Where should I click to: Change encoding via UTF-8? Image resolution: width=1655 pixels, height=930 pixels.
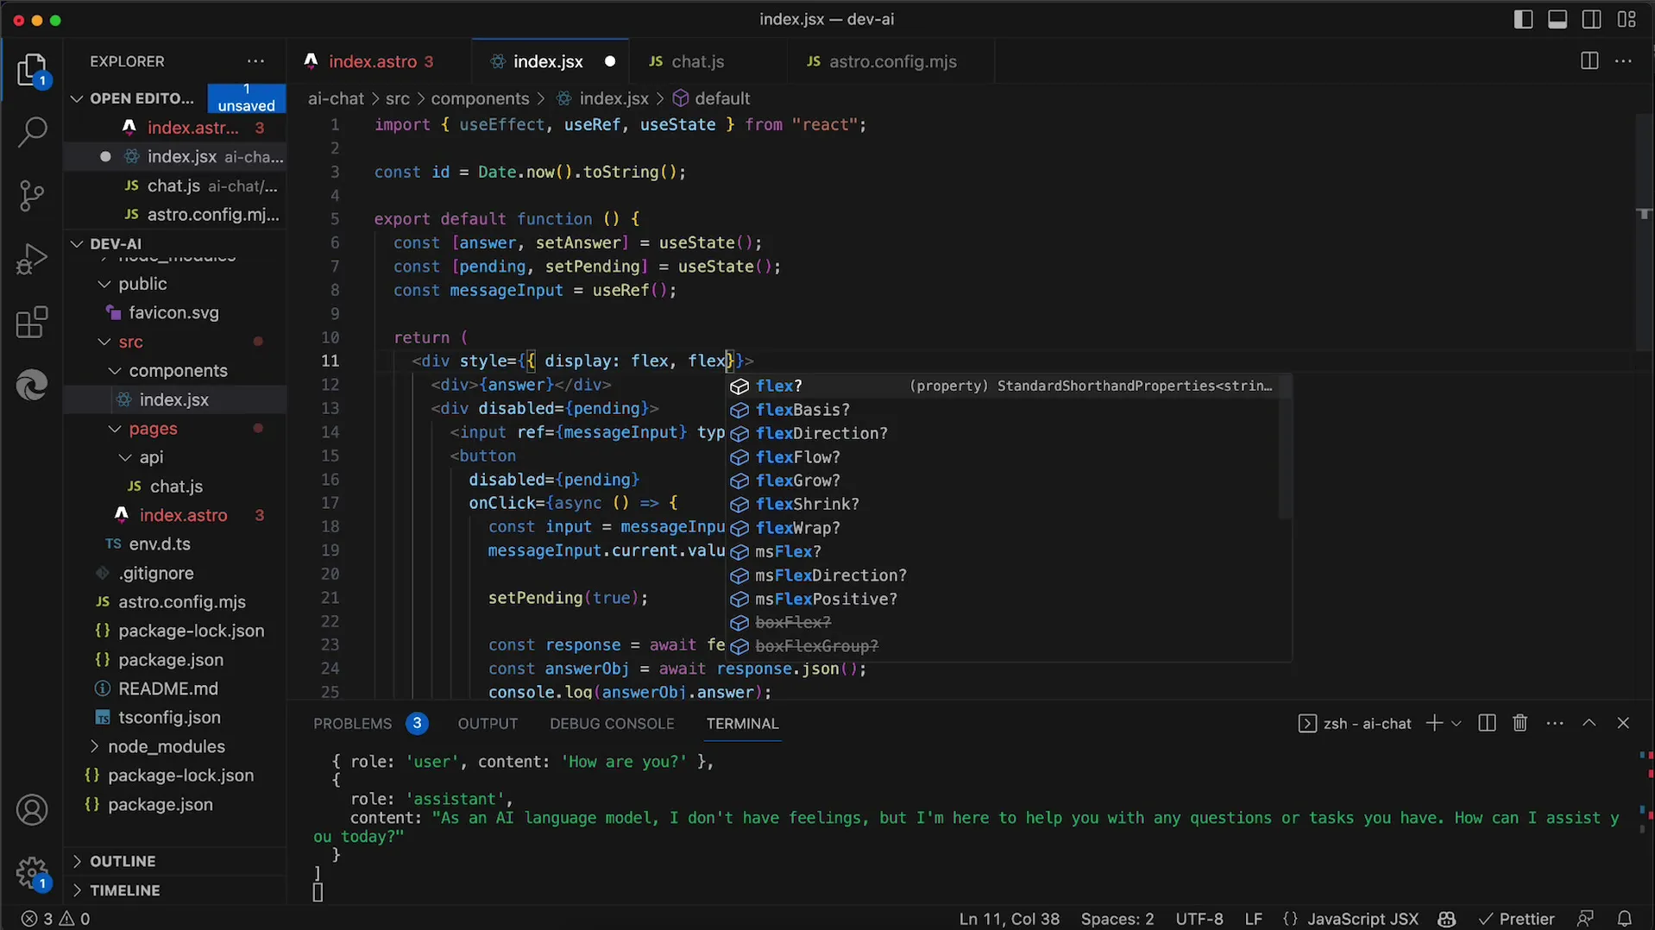(x=1199, y=919)
